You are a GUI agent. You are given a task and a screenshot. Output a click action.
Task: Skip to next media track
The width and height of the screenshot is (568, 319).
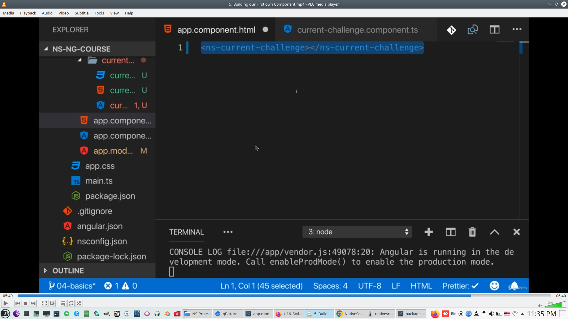[x=33, y=303]
